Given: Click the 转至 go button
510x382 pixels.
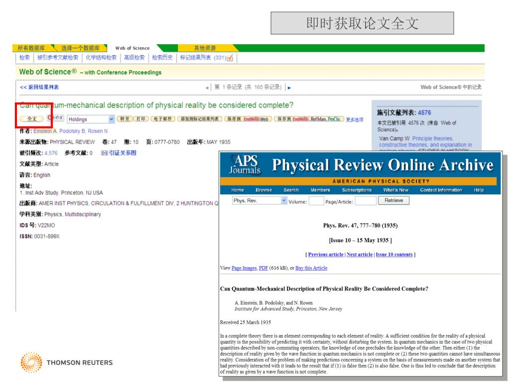Looking at the screenshot, I should coord(125,119).
